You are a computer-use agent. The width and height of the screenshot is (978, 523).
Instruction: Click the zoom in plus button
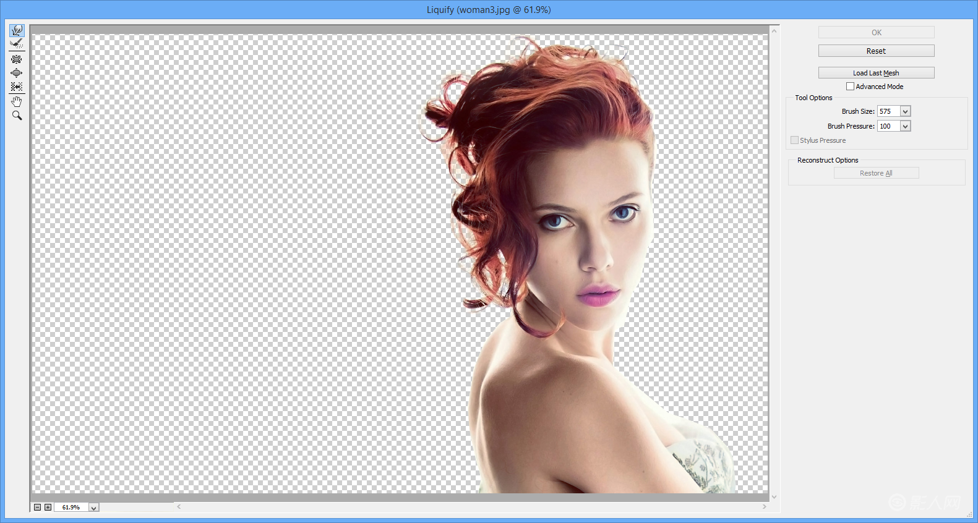(48, 507)
